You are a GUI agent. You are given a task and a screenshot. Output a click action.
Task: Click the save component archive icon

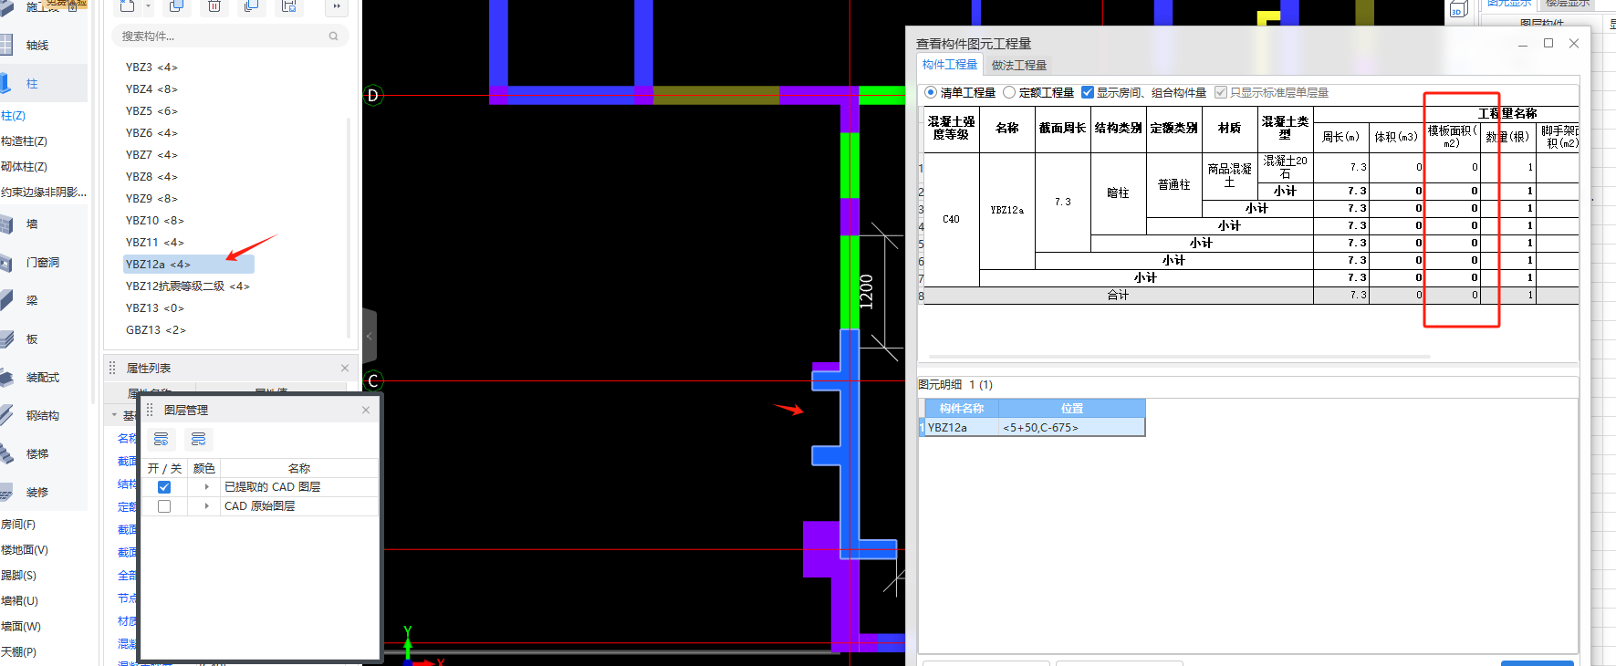tap(289, 5)
